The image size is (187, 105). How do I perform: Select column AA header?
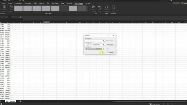pos(172,22)
